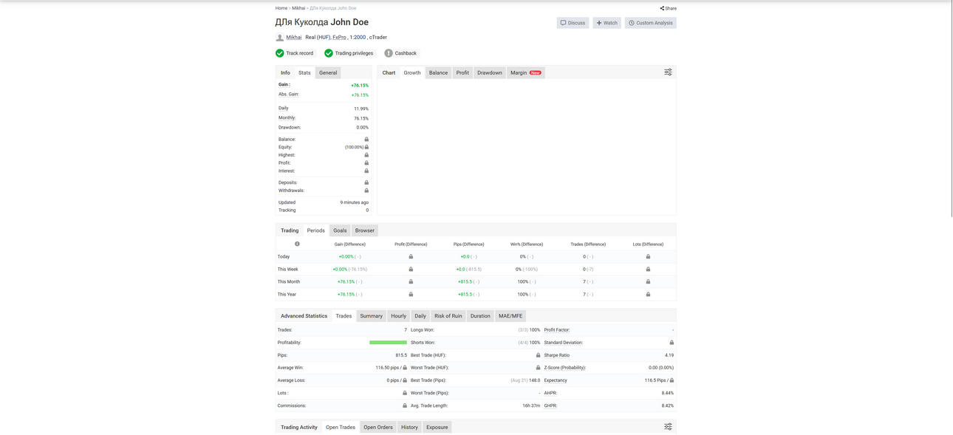Select the Browser tab
Image resolution: width=953 pixels, height=435 pixels.
pyautogui.click(x=365, y=230)
